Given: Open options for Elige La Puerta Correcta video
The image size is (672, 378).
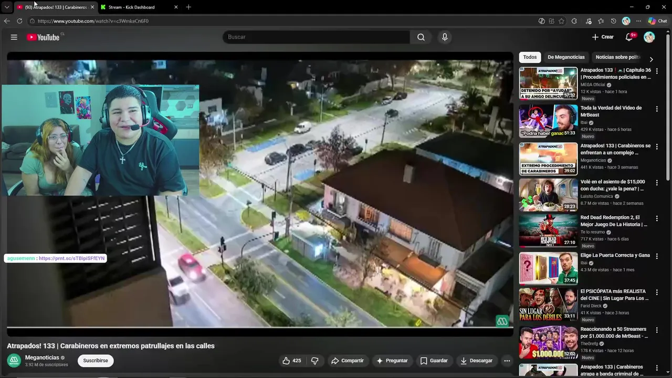Looking at the screenshot, I should 656,256.
